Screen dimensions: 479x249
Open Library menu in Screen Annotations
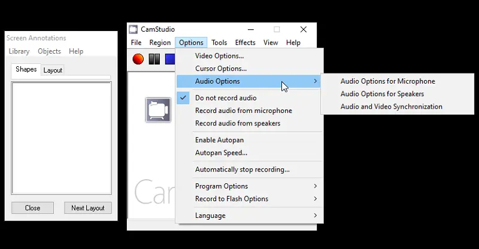(19, 51)
